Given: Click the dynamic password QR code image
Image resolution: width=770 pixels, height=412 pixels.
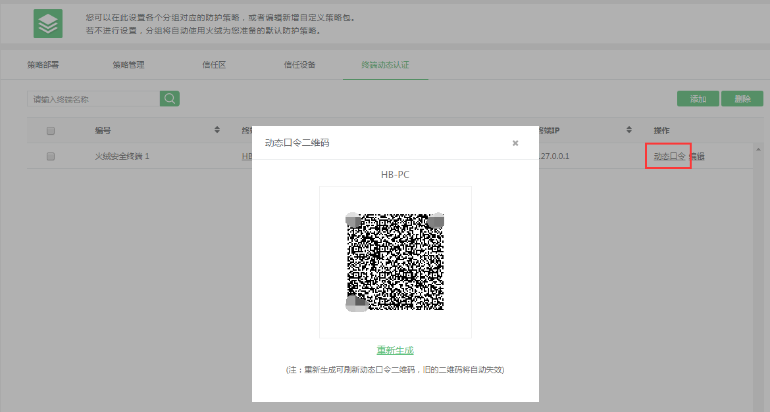Looking at the screenshot, I should pyautogui.click(x=396, y=262).
